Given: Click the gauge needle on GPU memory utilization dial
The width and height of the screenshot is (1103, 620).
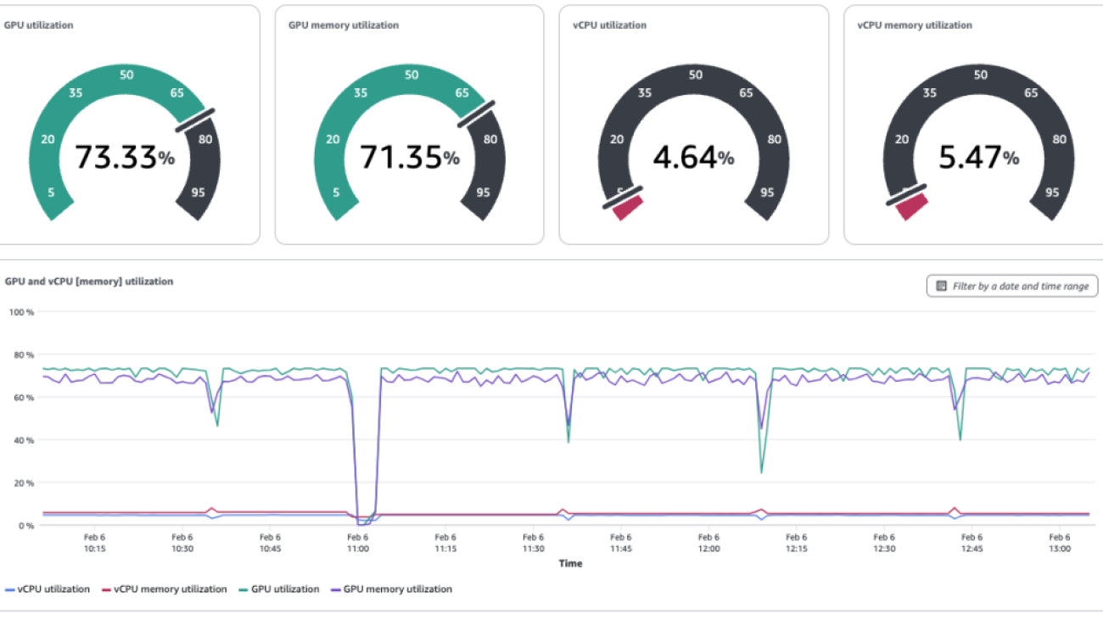Looking at the screenshot, I should pos(477,114).
